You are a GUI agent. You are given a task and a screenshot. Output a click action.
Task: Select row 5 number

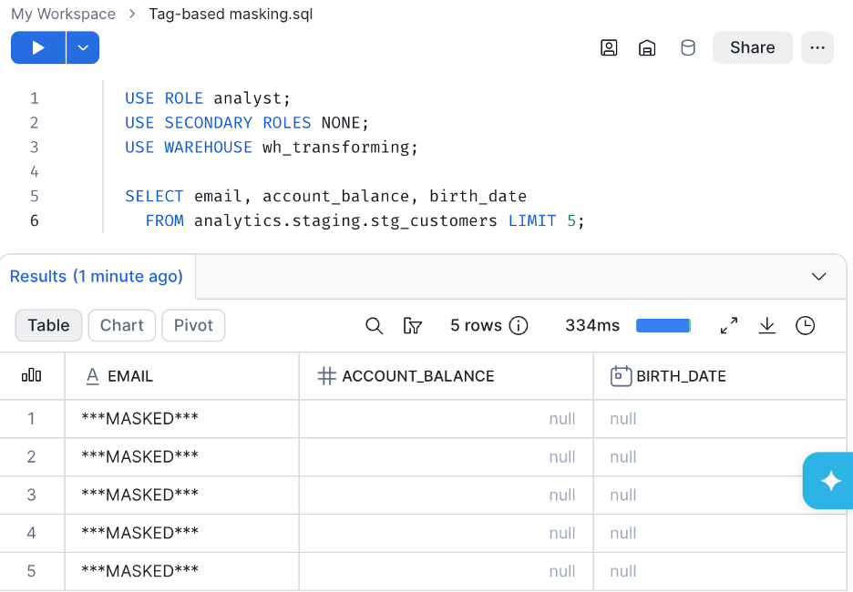tap(32, 571)
